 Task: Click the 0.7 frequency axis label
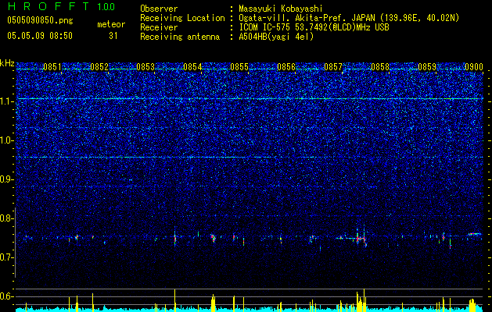click(7, 257)
